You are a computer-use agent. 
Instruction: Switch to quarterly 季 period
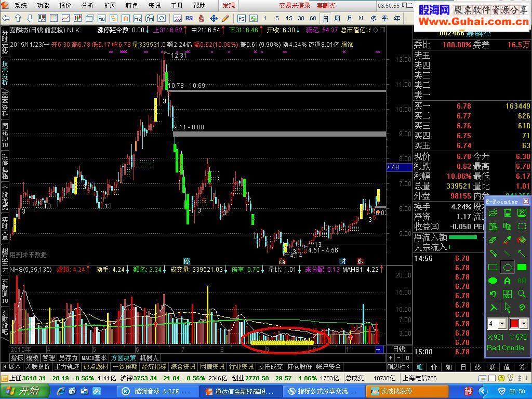point(385,18)
